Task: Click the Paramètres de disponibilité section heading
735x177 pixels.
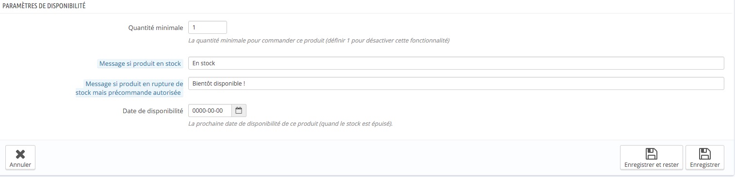Action: tap(44, 5)
